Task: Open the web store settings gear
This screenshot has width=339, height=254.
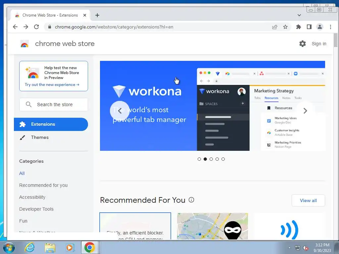Action: [303, 44]
